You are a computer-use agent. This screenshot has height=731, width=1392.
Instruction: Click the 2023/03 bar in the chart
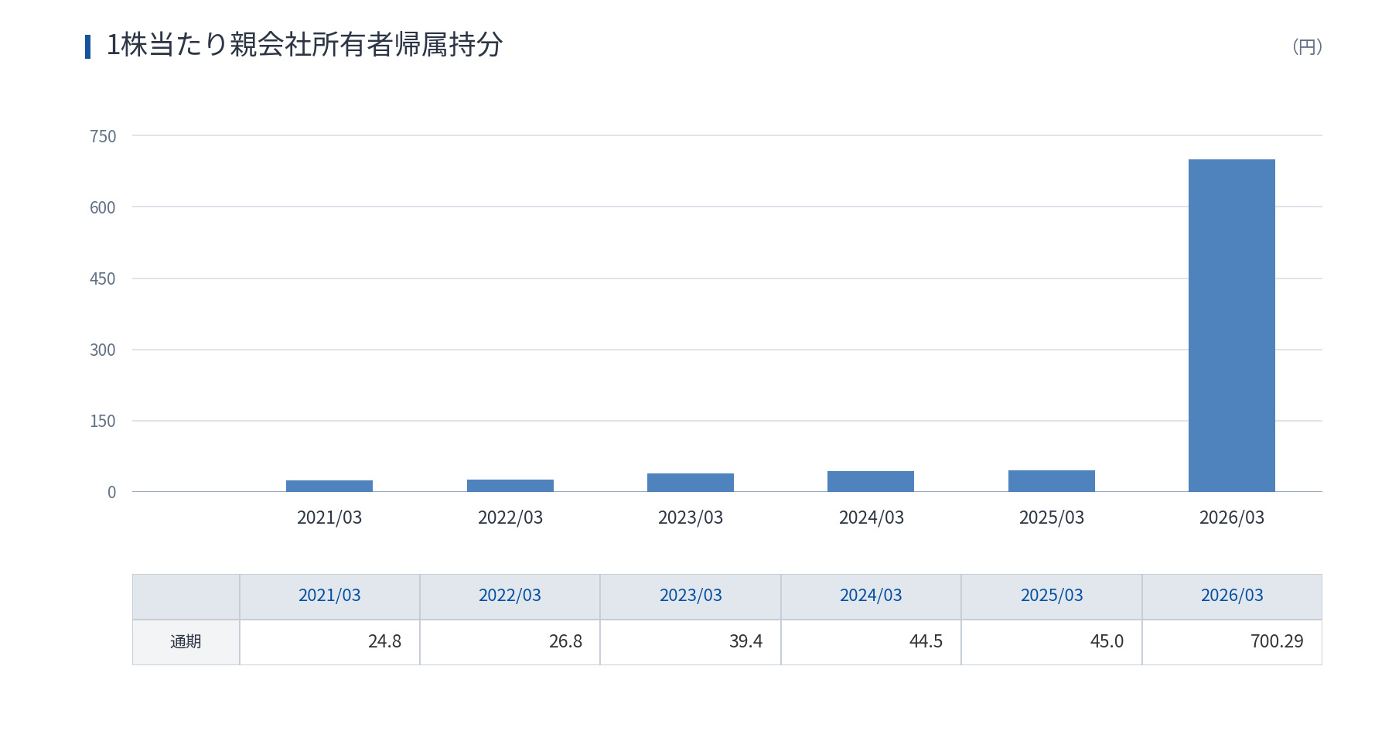click(691, 483)
